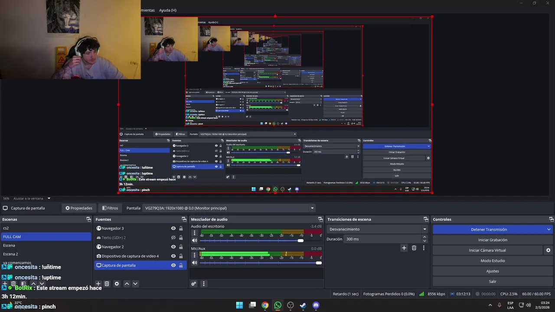Image resolution: width=555 pixels, height=312 pixels.
Task: Remove the selected source with the trash icon
Action: [x=107, y=284]
